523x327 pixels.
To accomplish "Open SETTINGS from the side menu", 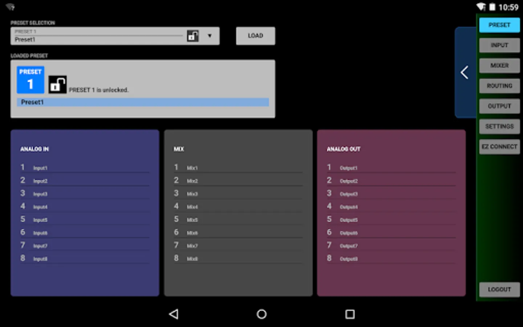I will pos(499,126).
